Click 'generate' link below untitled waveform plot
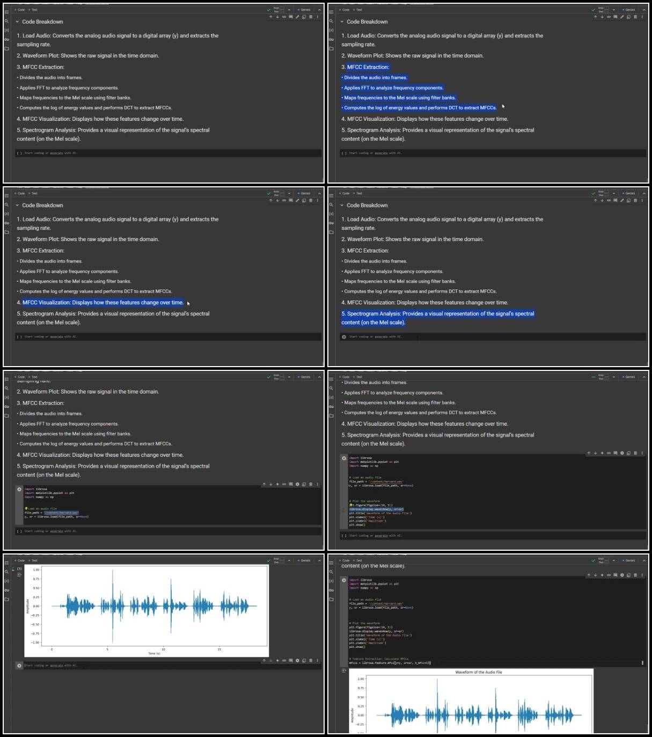 pyautogui.click(x=56, y=666)
